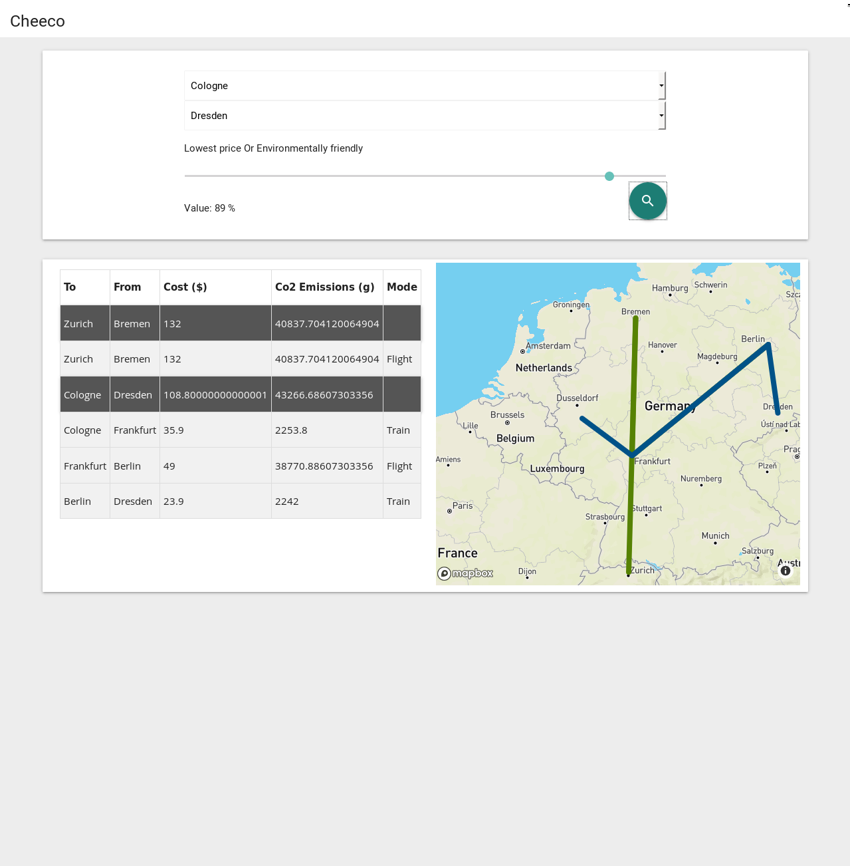Viewport: 850px width, 866px height.
Task: Click the Cheeco app title
Action: pyautogui.click(x=38, y=21)
